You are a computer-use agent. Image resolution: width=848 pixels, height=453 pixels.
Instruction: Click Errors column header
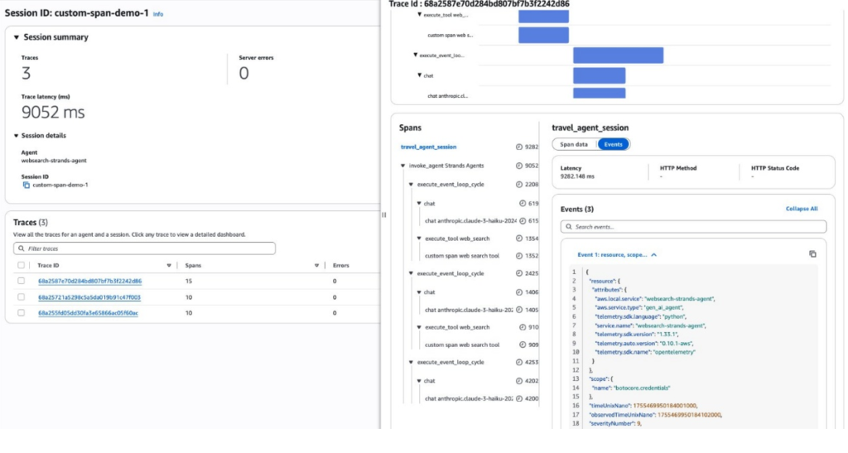click(x=340, y=265)
